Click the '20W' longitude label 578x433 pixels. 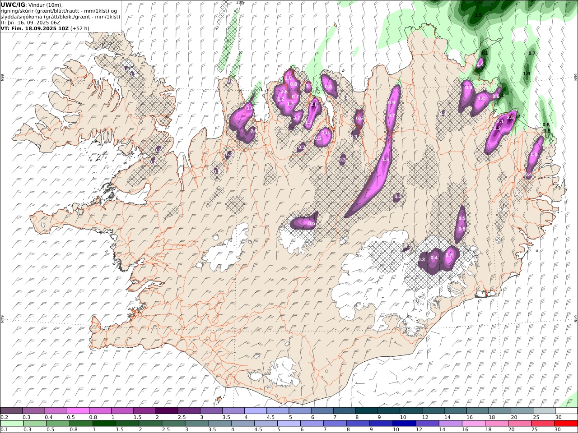point(240,2)
